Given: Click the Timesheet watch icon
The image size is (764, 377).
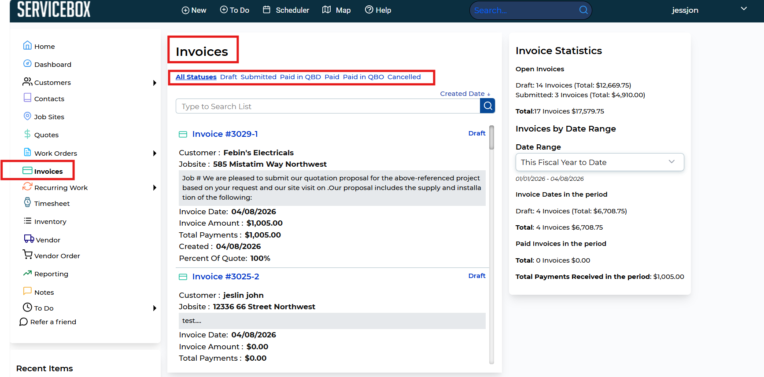Looking at the screenshot, I should (27, 203).
